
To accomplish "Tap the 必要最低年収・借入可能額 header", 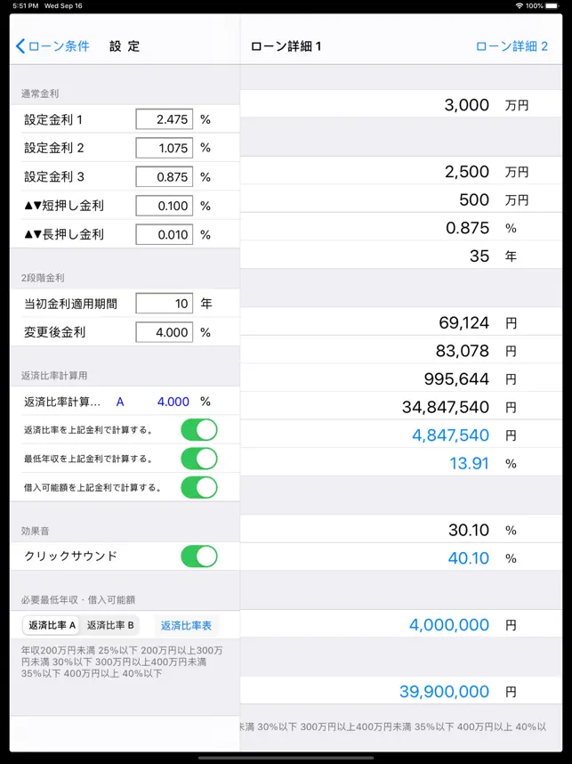I will tap(78, 600).
